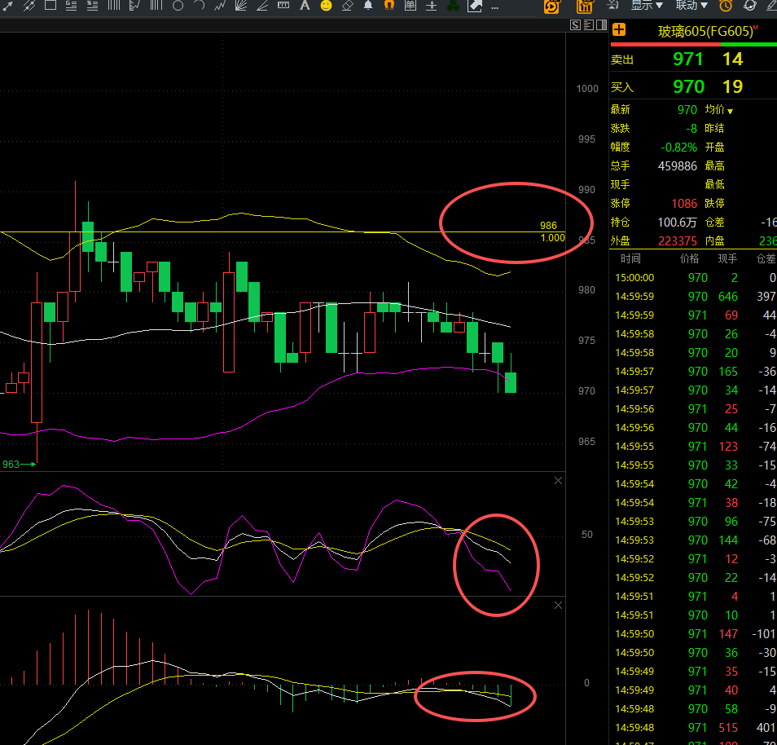This screenshot has width=777, height=745.
Task: Open the 联动 dropdown menu
Action: point(691,6)
